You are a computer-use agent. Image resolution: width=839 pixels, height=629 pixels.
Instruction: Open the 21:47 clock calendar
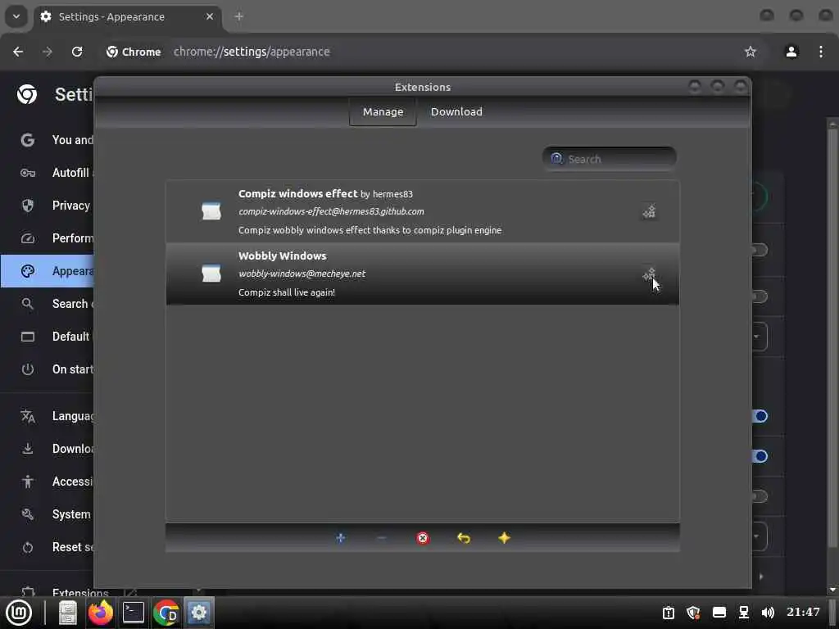[x=803, y=612]
